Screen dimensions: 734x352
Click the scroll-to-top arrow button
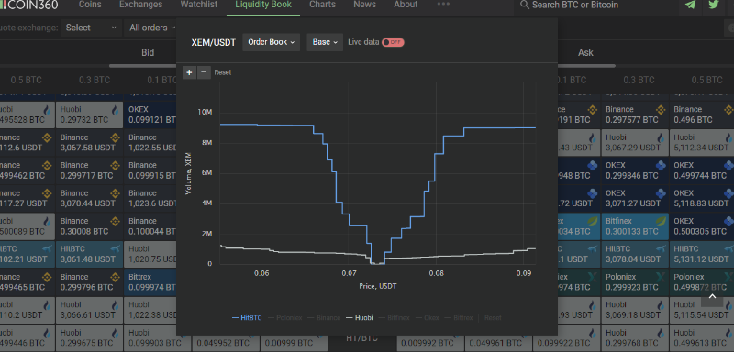[712, 295]
